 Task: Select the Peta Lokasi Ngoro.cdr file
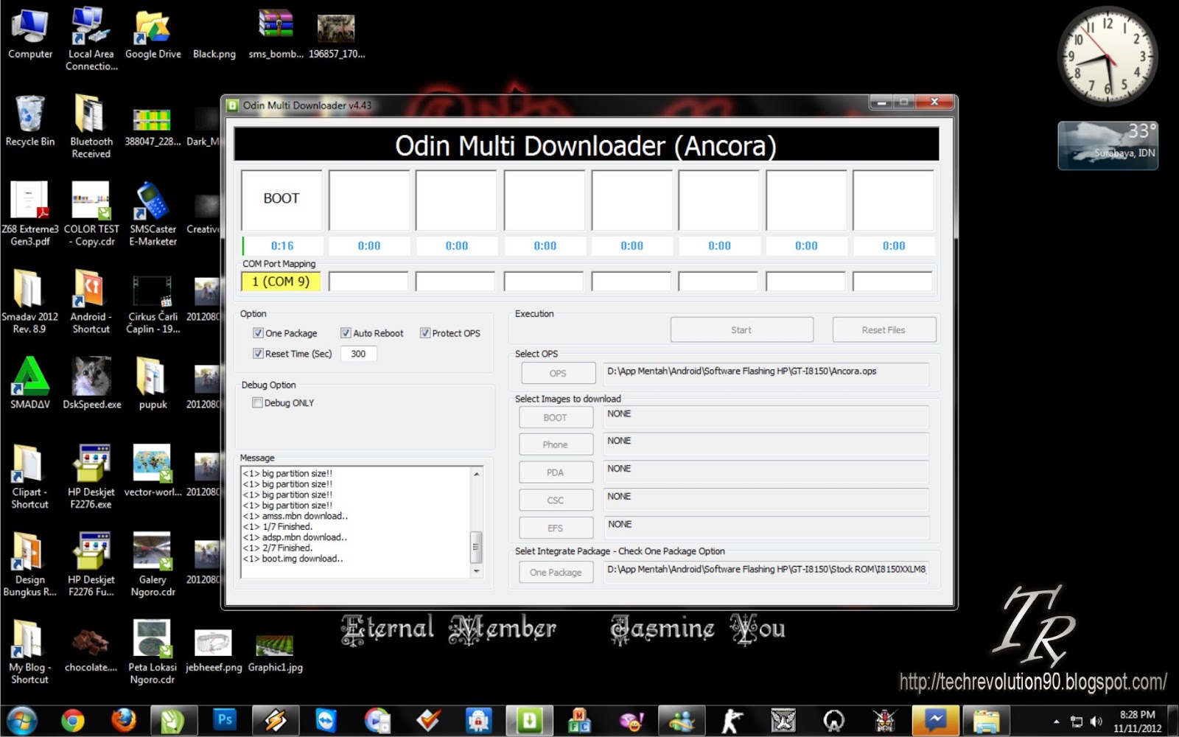click(153, 652)
